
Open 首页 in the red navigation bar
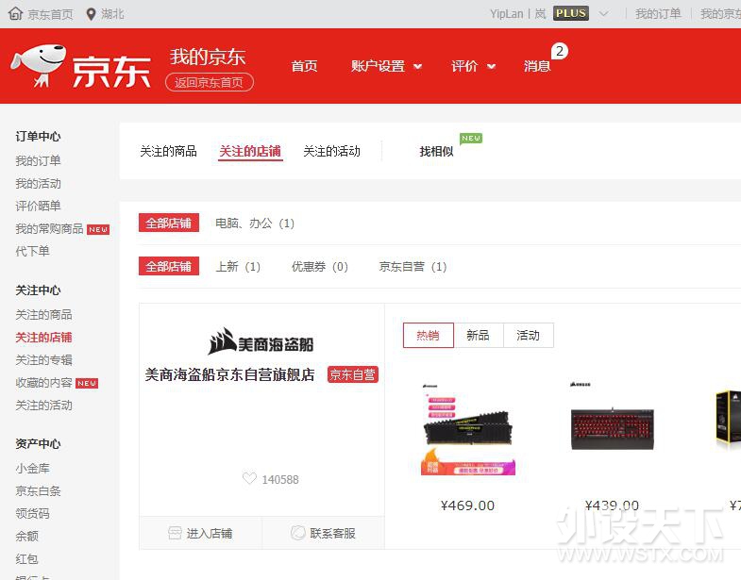point(304,66)
